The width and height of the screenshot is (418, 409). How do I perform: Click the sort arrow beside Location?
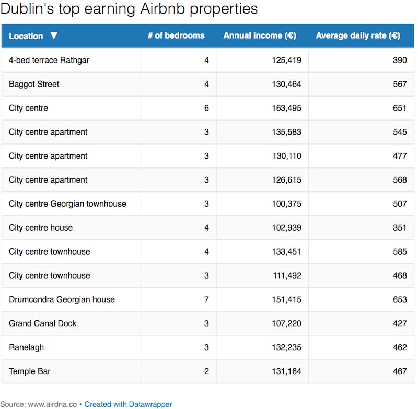54,36
